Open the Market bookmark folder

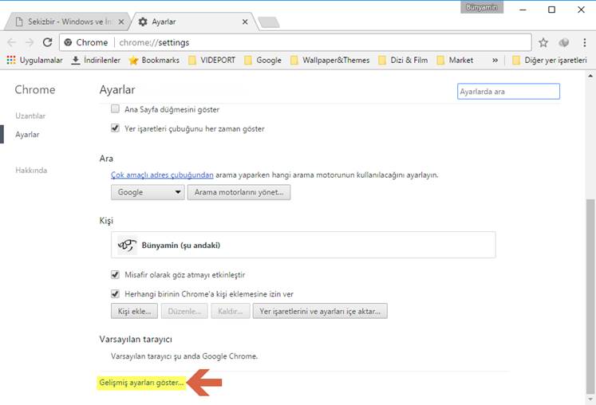click(x=455, y=60)
